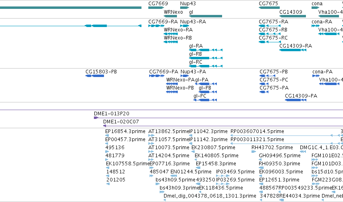The height and width of the screenshot is (202, 343).
Task: Open EST label IP03469.5prime
Action: click(x=235, y=172)
